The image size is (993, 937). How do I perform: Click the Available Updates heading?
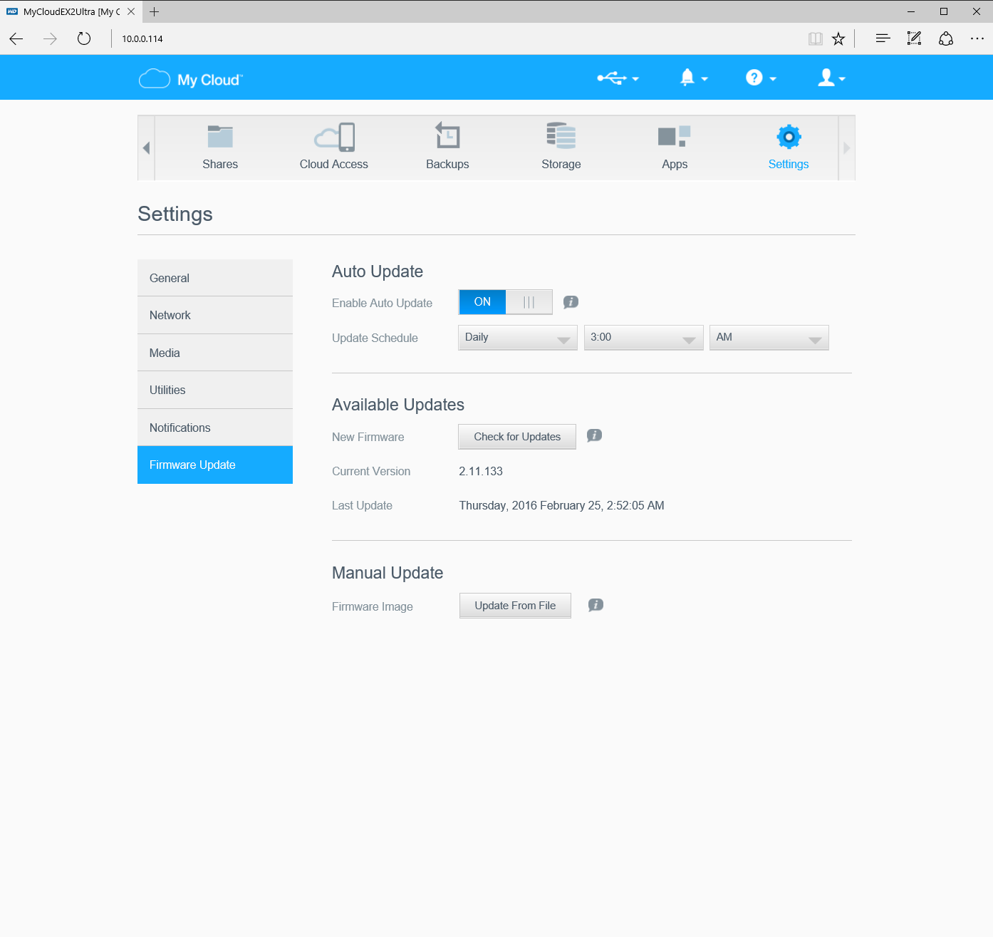pos(398,405)
